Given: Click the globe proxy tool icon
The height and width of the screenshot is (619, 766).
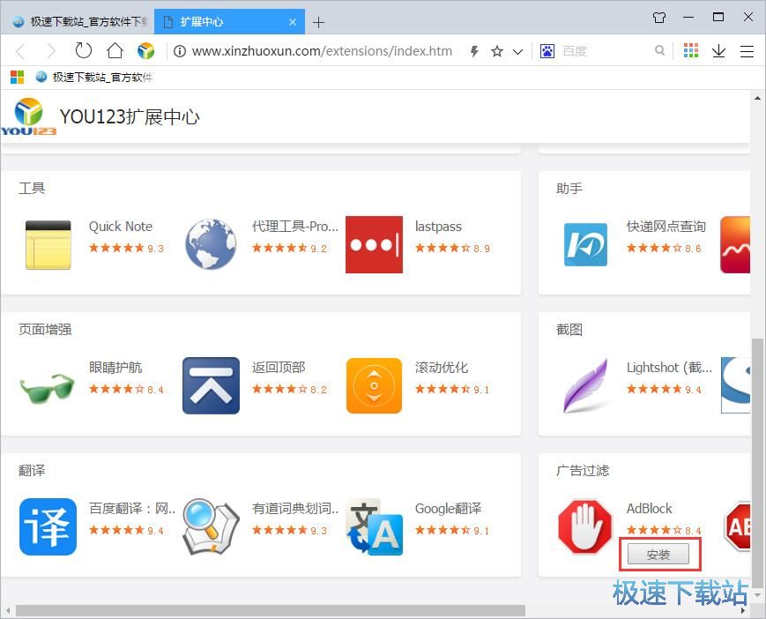Looking at the screenshot, I should pyautogui.click(x=211, y=244).
